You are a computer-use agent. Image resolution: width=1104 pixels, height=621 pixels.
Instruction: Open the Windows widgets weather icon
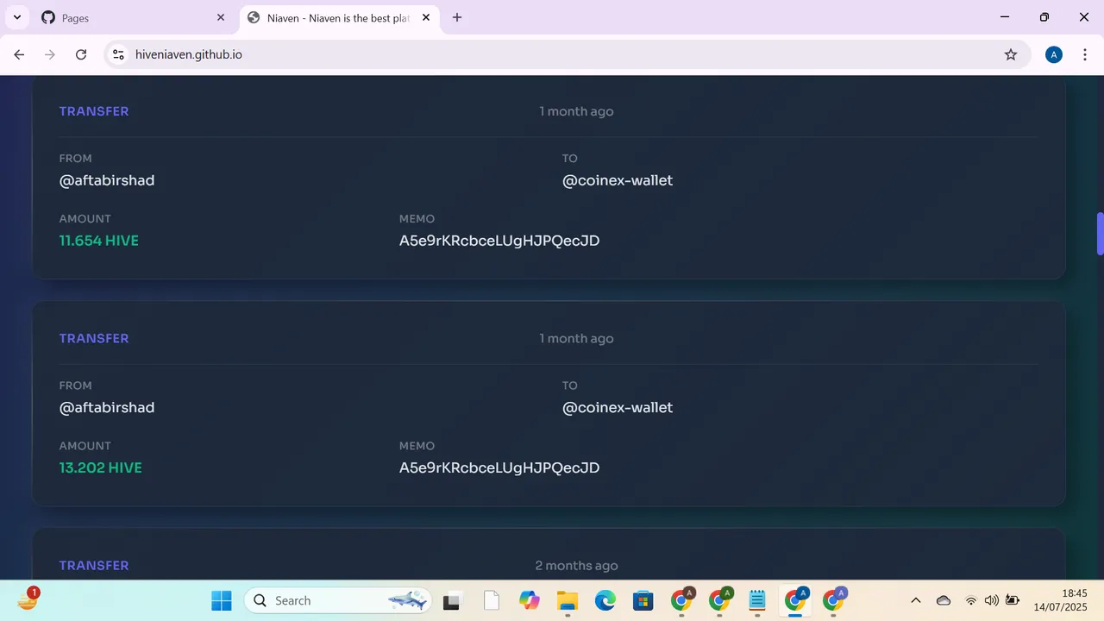(x=28, y=599)
